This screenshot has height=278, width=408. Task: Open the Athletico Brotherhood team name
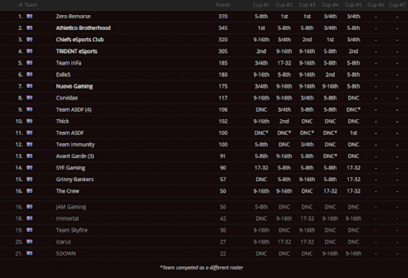click(x=83, y=28)
